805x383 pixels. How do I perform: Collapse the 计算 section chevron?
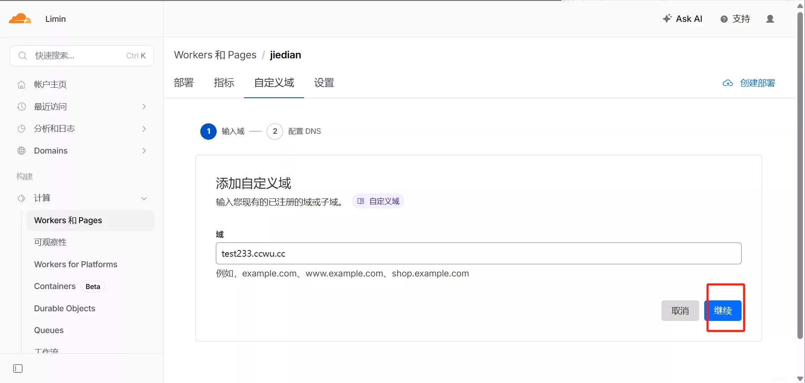point(144,198)
